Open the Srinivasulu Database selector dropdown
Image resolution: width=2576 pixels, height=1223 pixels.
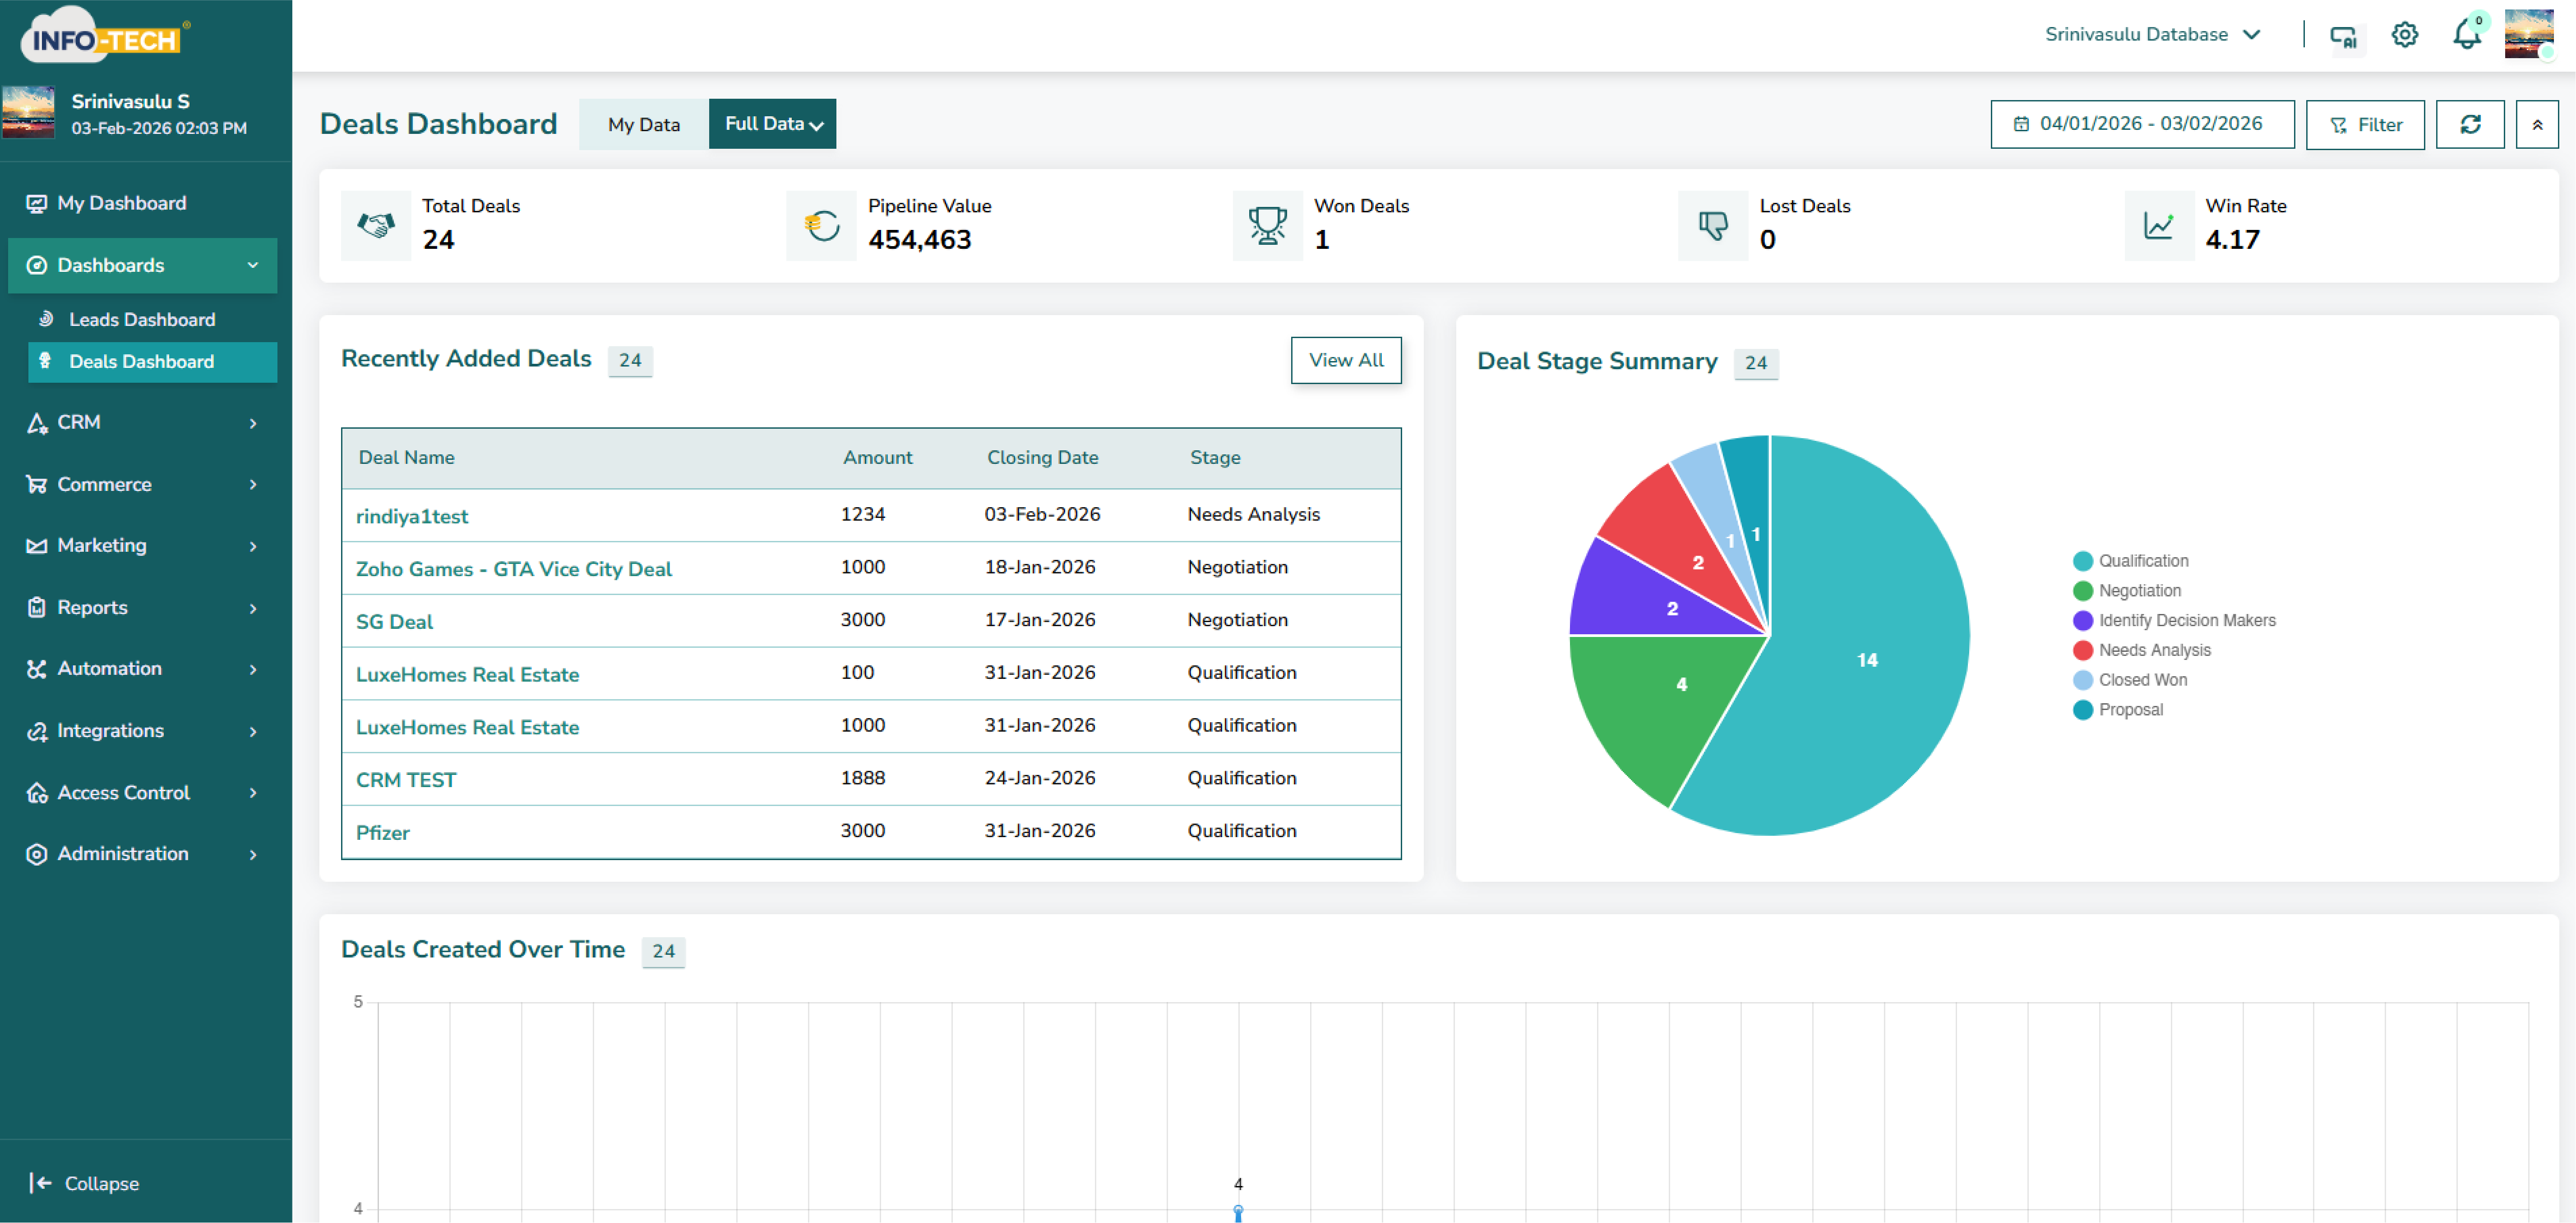pos(2152,34)
